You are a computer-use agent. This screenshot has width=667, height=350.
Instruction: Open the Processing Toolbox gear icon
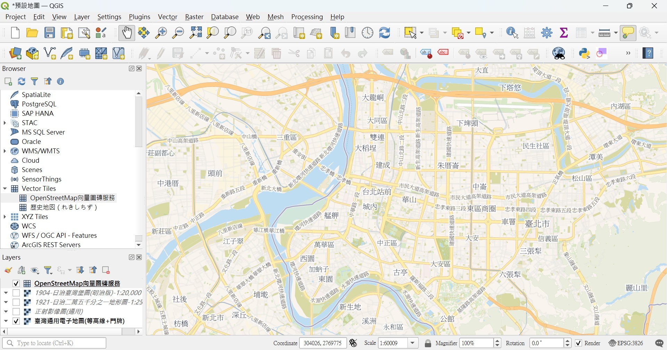pos(546,32)
